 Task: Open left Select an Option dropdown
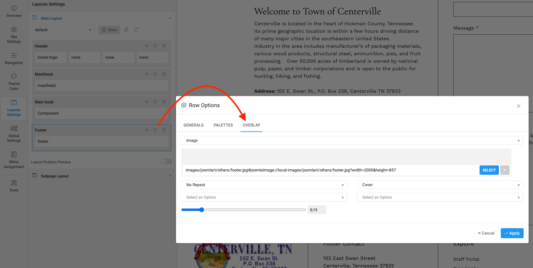pyautogui.click(x=264, y=197)
